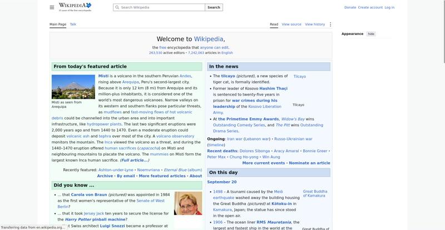Open the By email link
This screenshot has height=230, width=445.
point(126,176)
